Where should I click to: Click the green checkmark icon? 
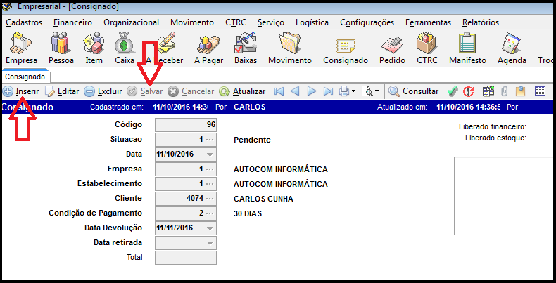coord(453,91)
